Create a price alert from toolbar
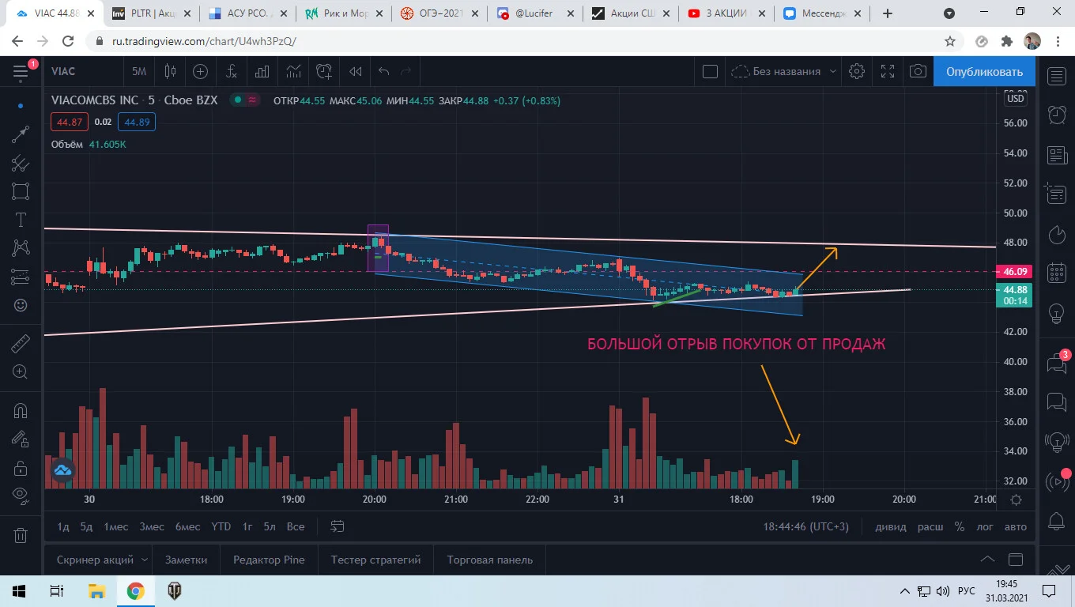1075x607 pixels. [324, 71]
